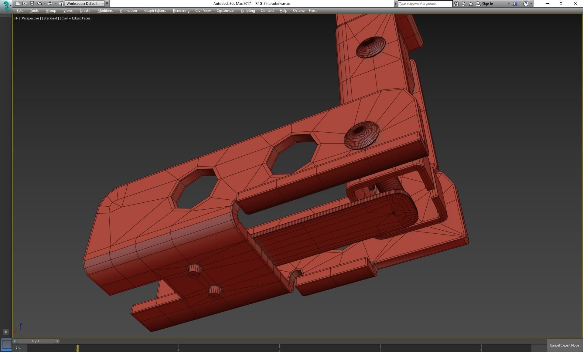Viewport: 583px width, 352px height.
Task: Click the Cancel Expert Mode button
Action: (564, 345)
